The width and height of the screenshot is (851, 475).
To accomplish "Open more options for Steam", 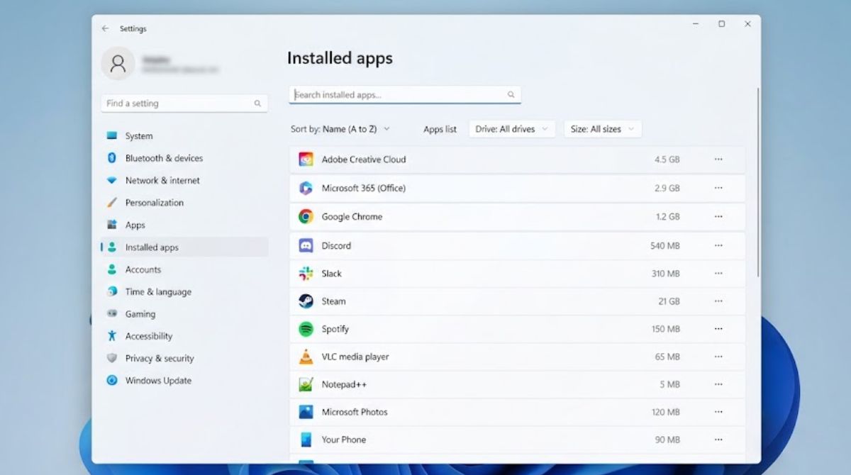I will point(718,301).
